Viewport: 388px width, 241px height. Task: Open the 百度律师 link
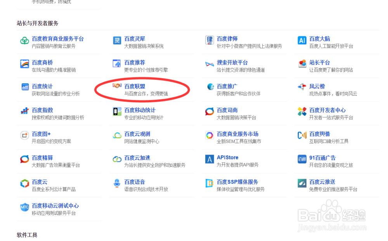point(227,39)
